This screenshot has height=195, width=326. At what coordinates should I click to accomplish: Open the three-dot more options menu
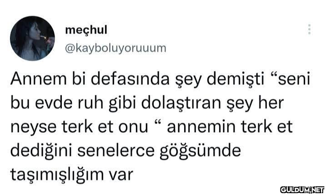click(x=309, y=29)
